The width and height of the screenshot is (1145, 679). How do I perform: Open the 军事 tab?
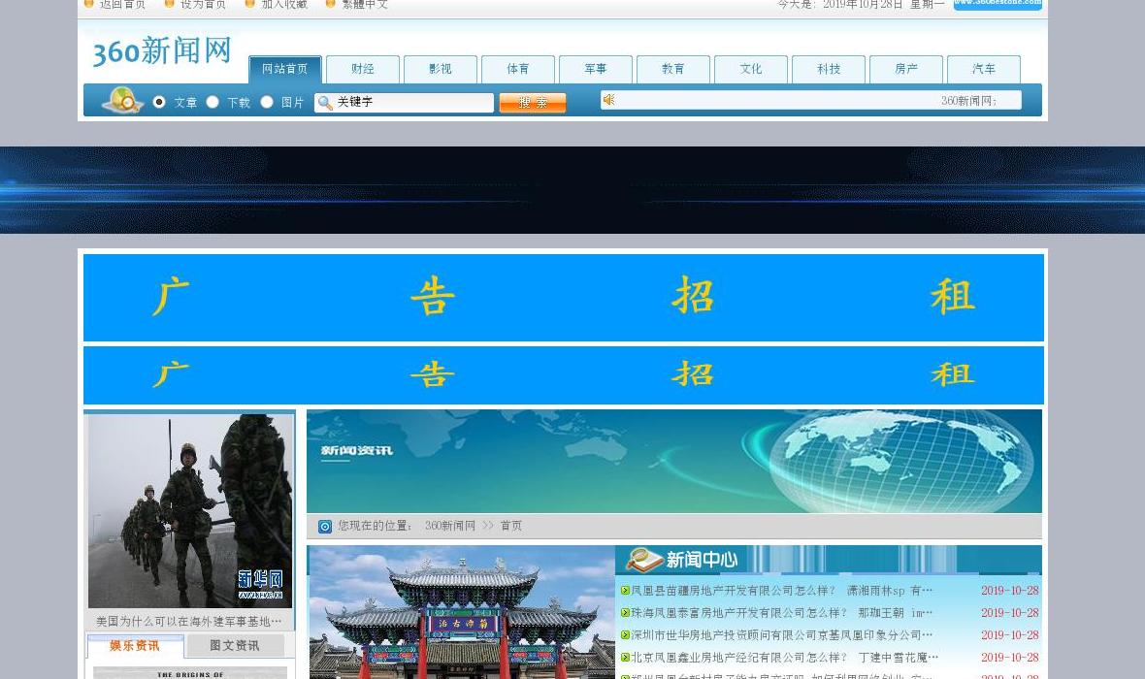click(x=596, y=70)
